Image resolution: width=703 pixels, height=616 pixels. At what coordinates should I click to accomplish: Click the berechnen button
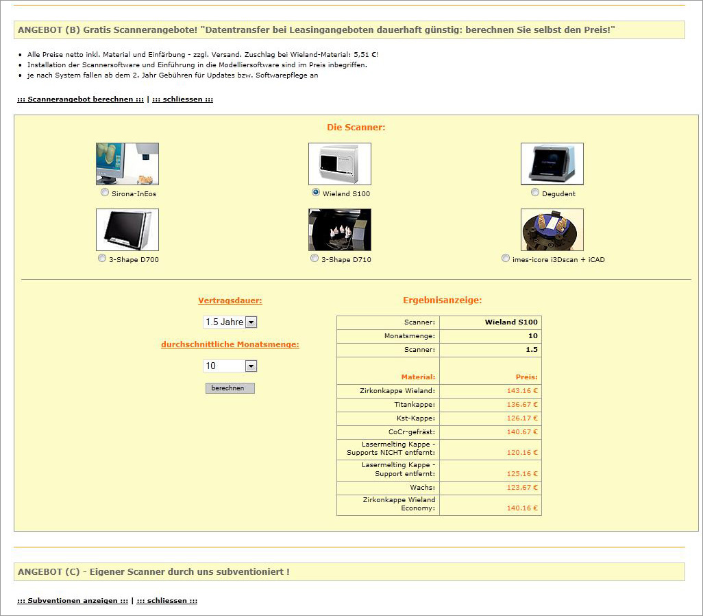tap(230, 388)
